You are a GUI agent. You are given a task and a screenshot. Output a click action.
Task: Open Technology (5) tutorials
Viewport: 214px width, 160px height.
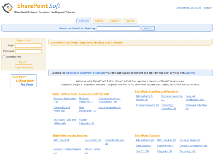(188, 151)
